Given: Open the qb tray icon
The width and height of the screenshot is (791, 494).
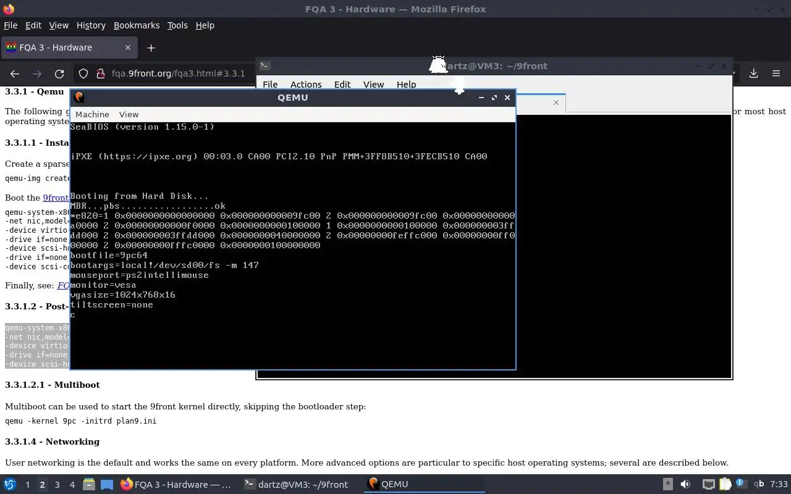Looking at the screenshot, I should 759,484.
